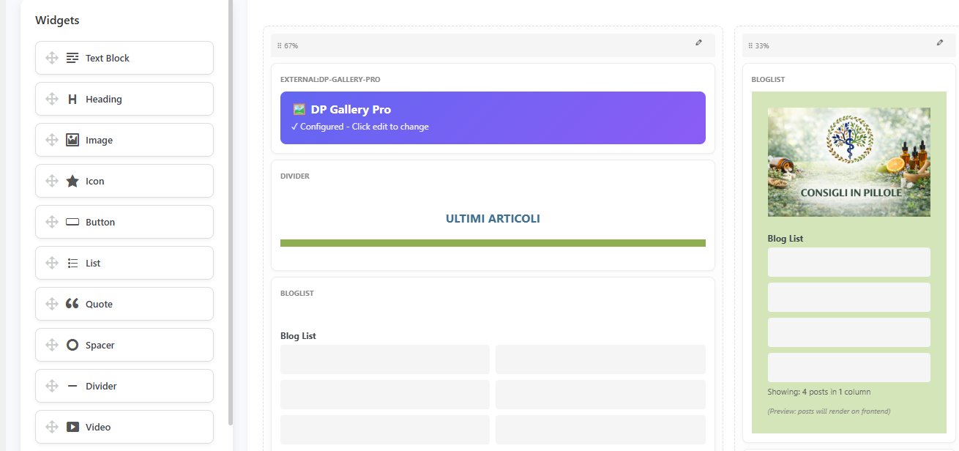Click BLOGLIST label in the 67% column
This screenshot has height=451, width=959.
(x=297, y=293)
